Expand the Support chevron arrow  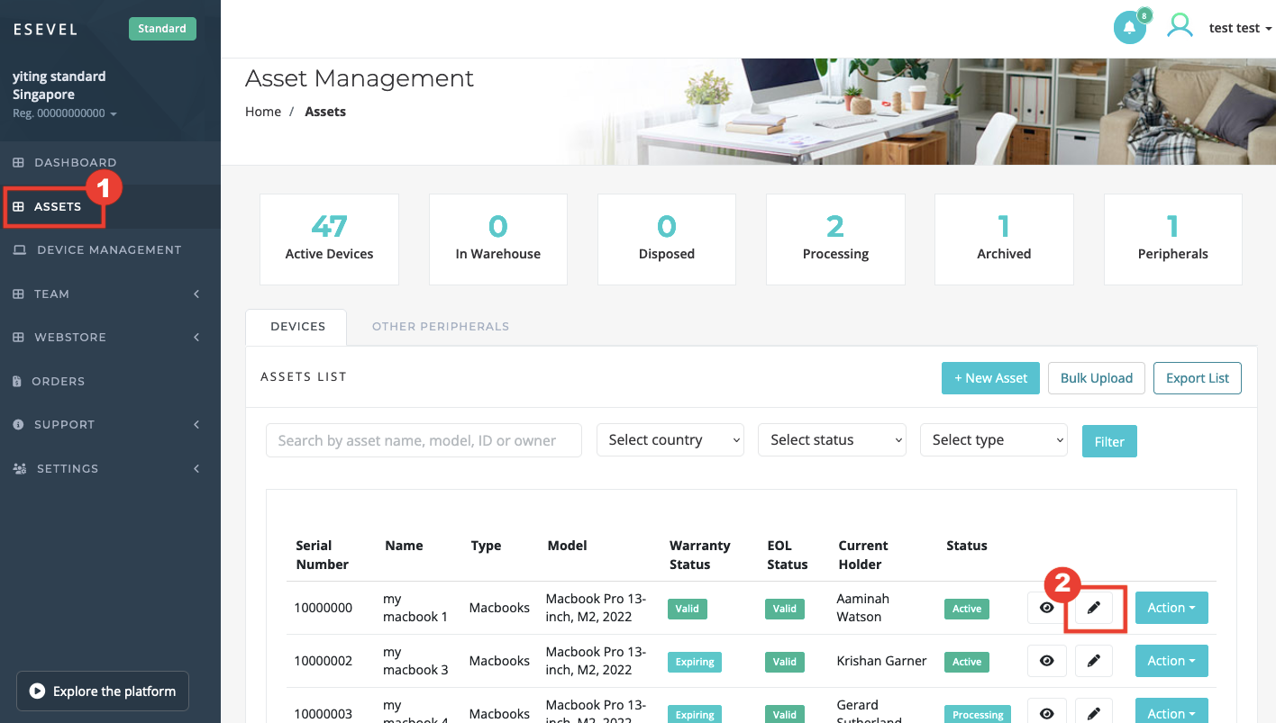196,425
